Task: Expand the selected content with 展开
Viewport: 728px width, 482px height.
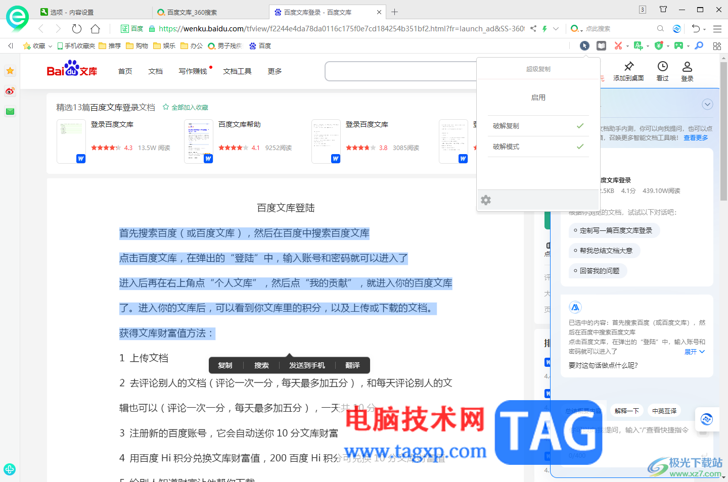Action: click(694, 352)
